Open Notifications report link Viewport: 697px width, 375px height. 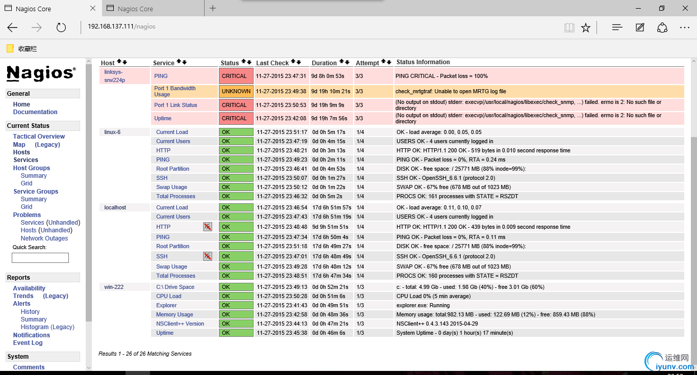[32, 335]
